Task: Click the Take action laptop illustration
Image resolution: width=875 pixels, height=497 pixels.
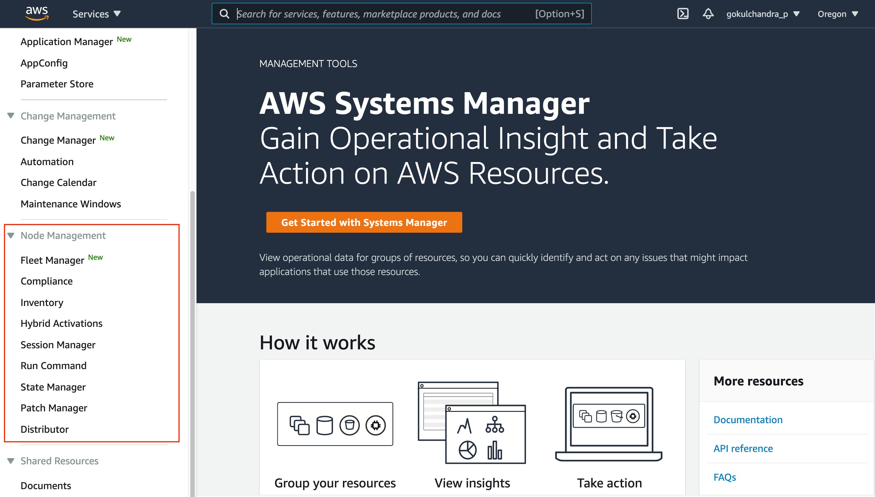Action: coord(609,424)
